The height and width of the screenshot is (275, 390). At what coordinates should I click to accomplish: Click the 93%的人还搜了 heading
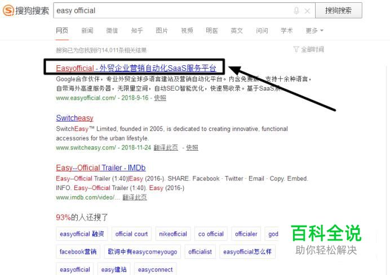click(82, 218)
